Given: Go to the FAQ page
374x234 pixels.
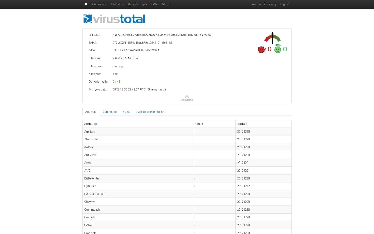Looking at the screenshot, I should click(154, 4).
